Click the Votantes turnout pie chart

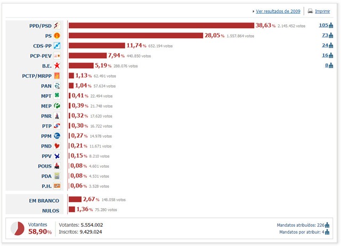point(18,228)
